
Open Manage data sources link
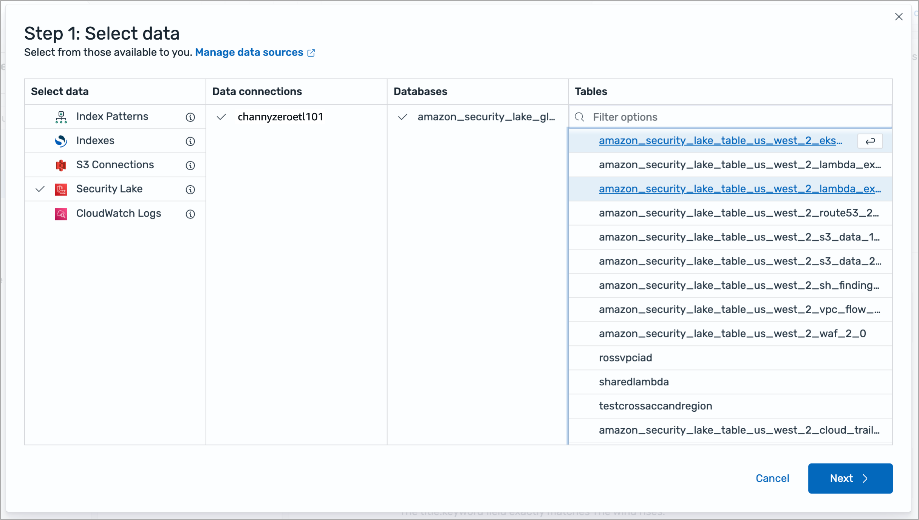click(x=249, y=52)
